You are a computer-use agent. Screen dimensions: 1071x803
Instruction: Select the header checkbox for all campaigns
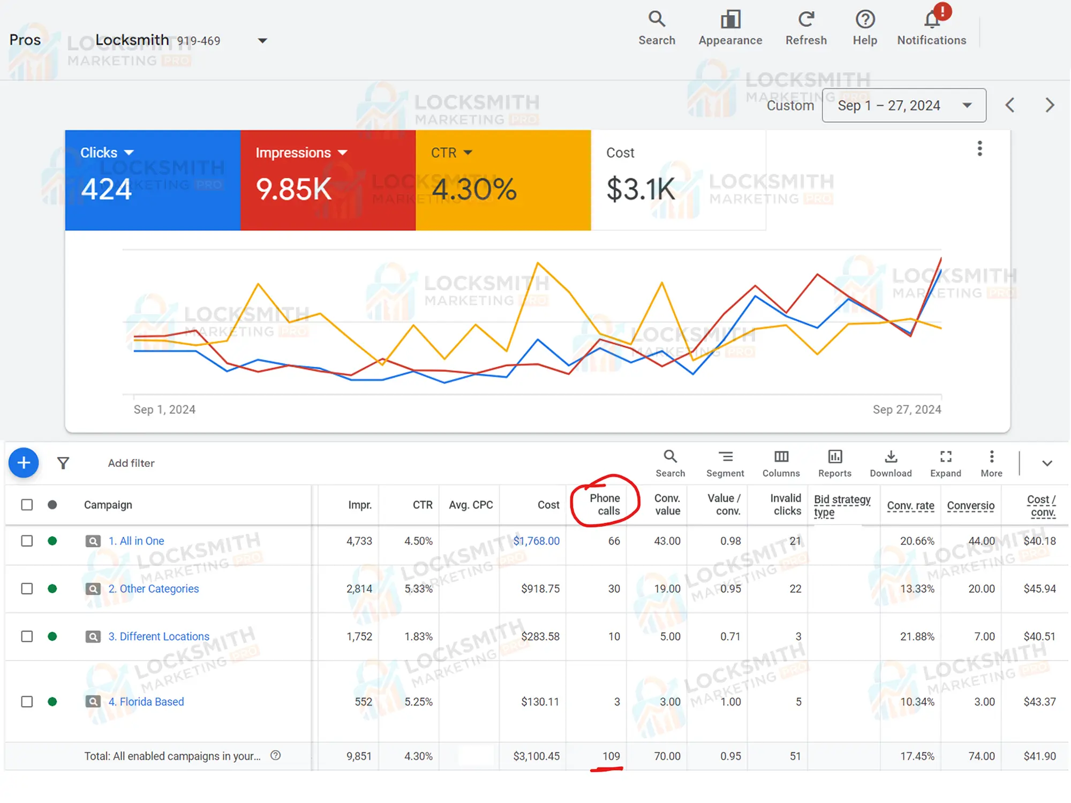(27, 504)
